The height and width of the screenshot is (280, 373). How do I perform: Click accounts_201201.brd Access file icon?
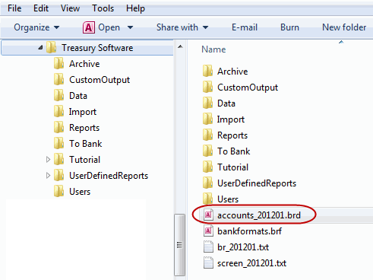pos(208,215)
